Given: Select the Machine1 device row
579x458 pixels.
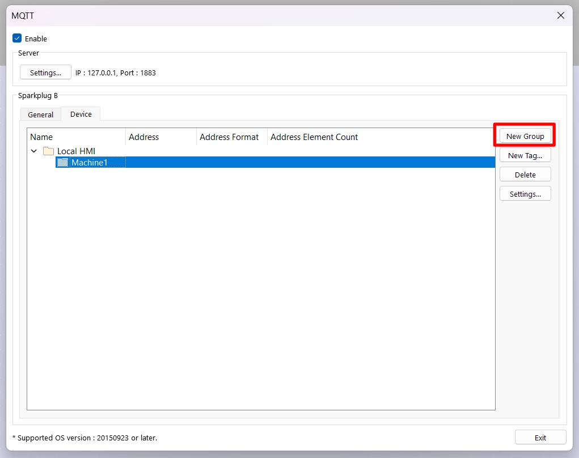Looking at the screenshot, I should tap(91, 162).
